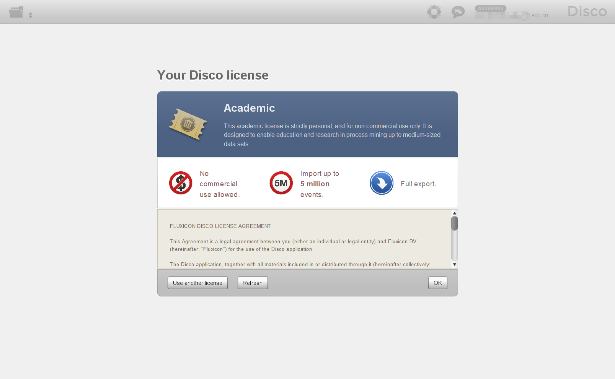
Task: Send feedback via the ant speech bubble icon
Action: pos(458,12)
